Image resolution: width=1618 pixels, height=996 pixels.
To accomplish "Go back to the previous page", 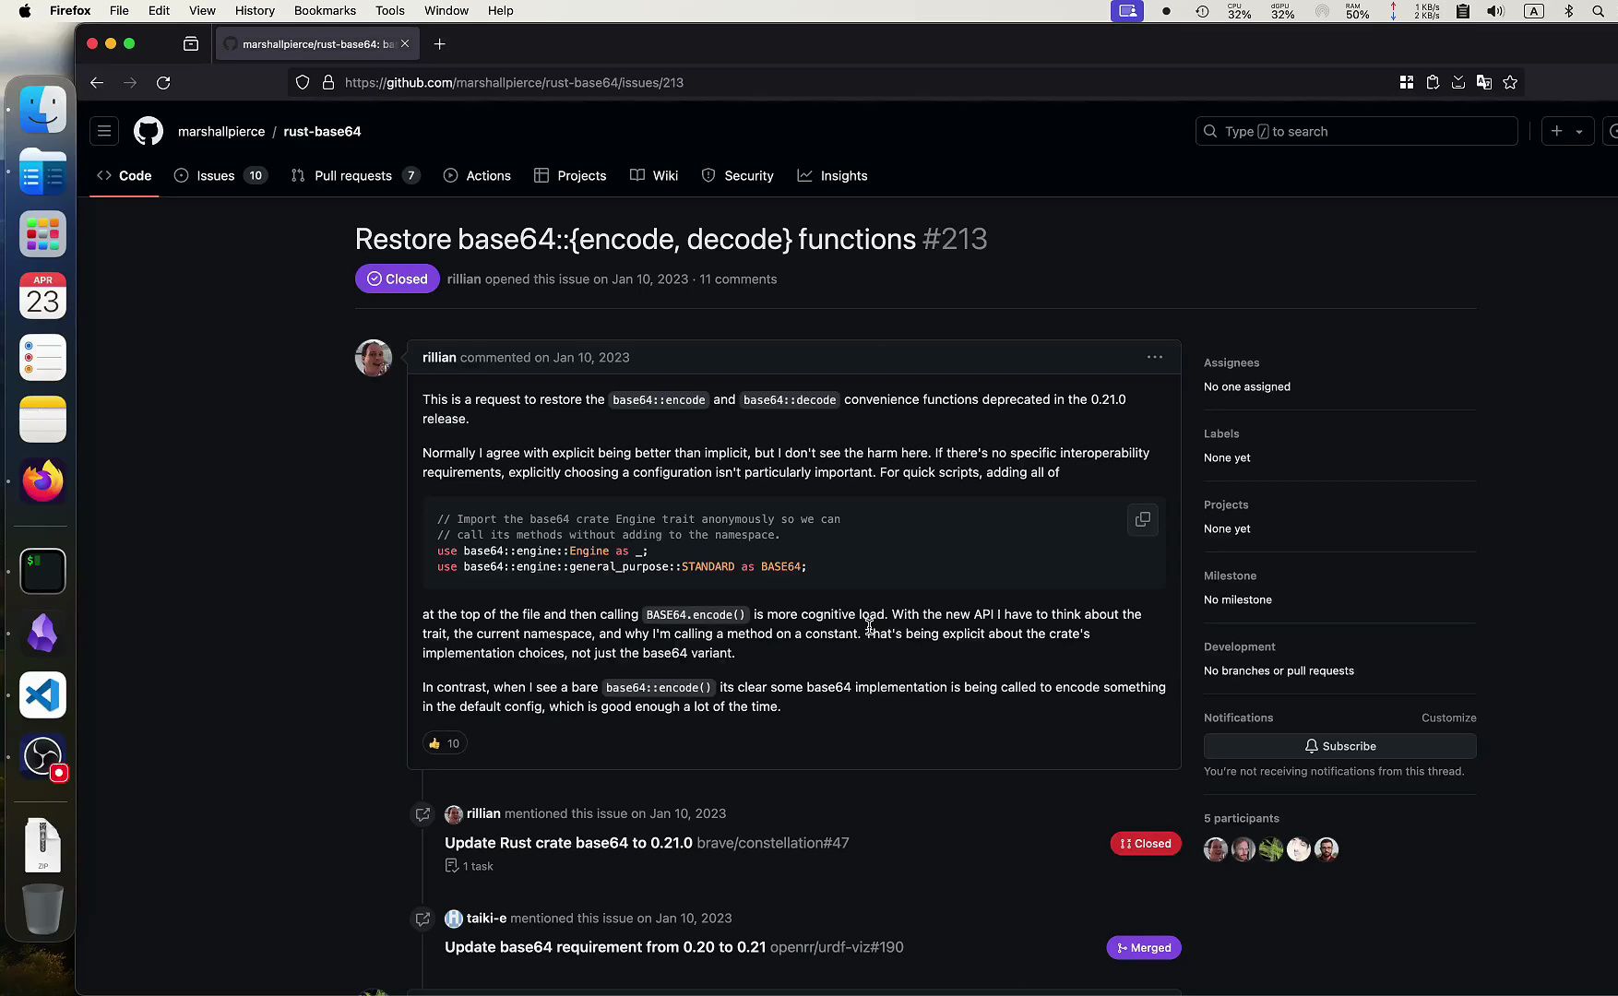I will click(x=97, y=82).
